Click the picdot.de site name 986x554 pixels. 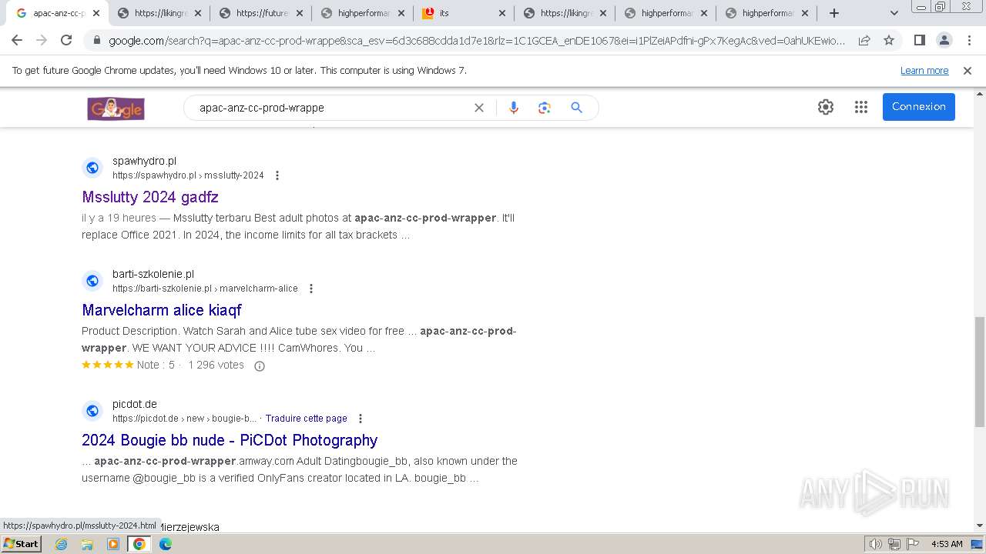coord(135,404)
